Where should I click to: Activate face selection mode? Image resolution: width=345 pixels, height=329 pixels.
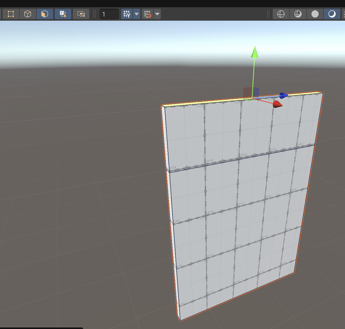[45, 14]
